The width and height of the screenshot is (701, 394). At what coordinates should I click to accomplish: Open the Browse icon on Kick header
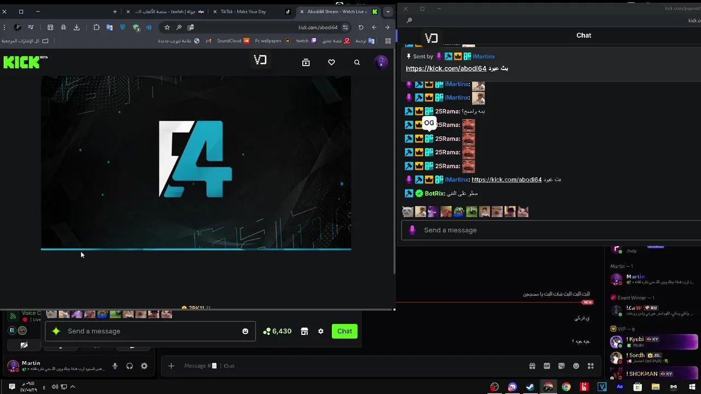click(306, 62)
